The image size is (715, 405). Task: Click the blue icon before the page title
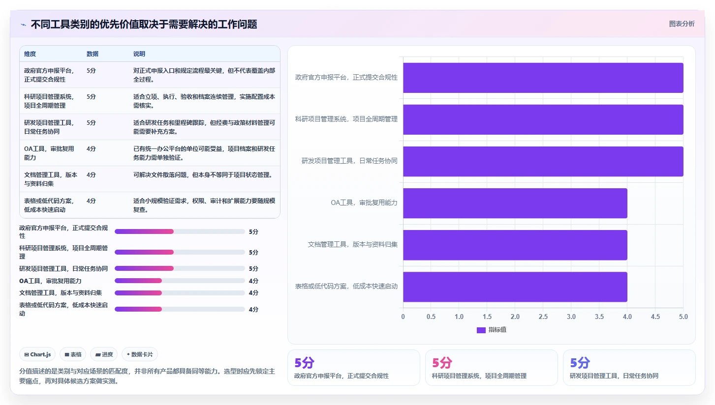click(x=23, y=24)
